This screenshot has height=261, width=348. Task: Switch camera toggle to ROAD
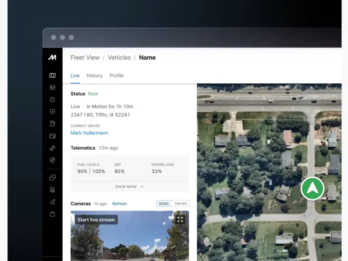point(164,204)
